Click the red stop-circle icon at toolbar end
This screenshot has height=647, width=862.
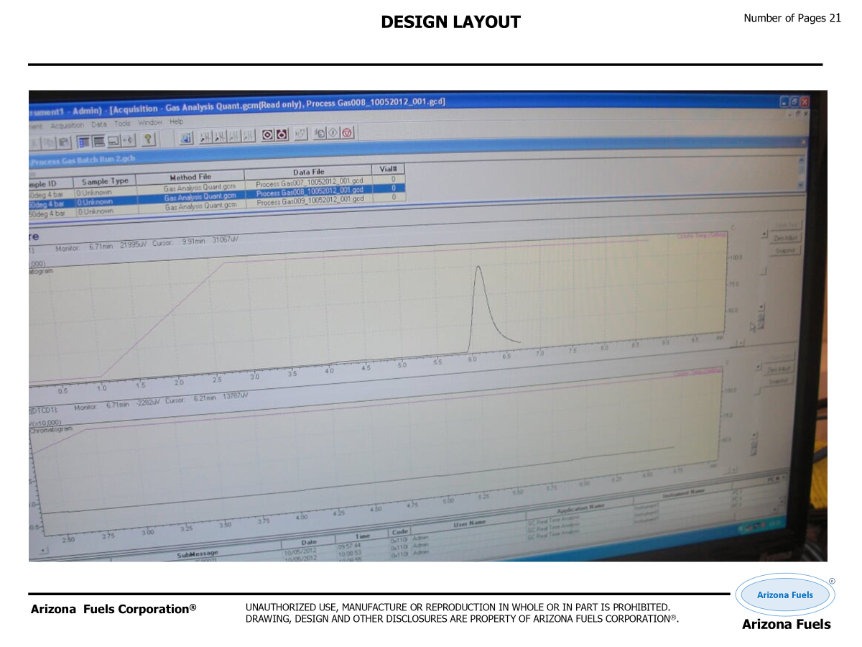click(x=348, y=133)
